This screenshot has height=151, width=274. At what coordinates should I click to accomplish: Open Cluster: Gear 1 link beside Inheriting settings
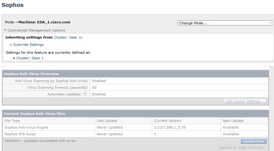(68, 37)
